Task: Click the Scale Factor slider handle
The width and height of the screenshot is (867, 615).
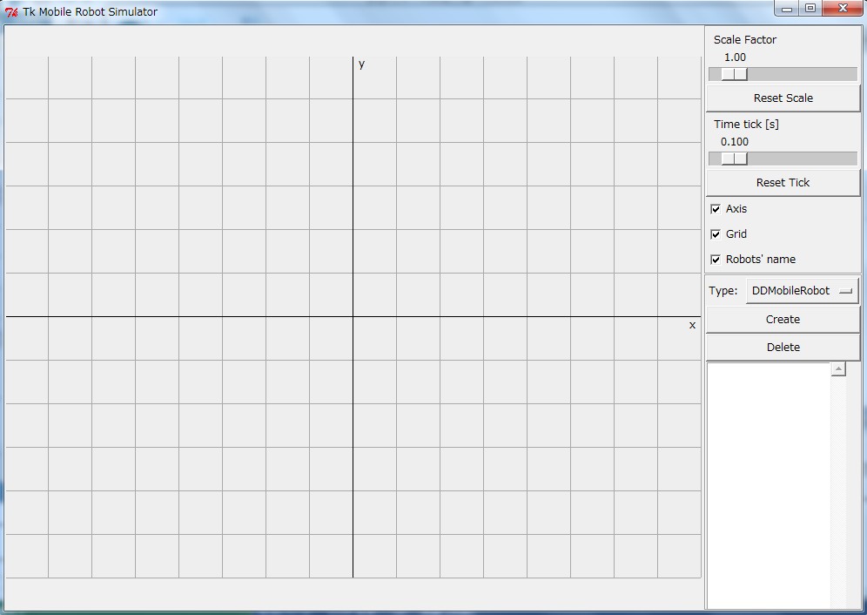Action: point(735,74)
